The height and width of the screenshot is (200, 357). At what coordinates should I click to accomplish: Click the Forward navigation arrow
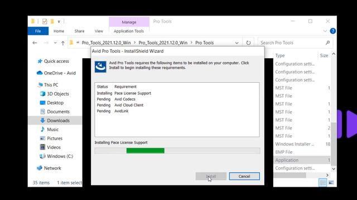coord(46,43)
